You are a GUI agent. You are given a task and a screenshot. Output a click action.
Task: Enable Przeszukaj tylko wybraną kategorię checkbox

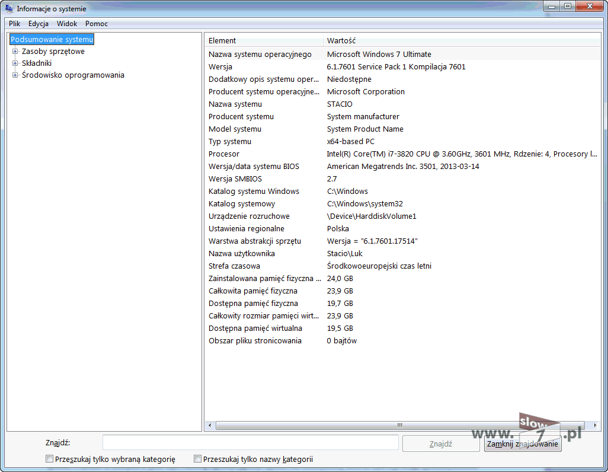point(50,459)
